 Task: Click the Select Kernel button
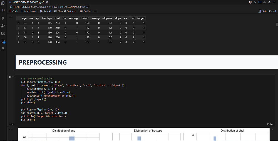267,11
